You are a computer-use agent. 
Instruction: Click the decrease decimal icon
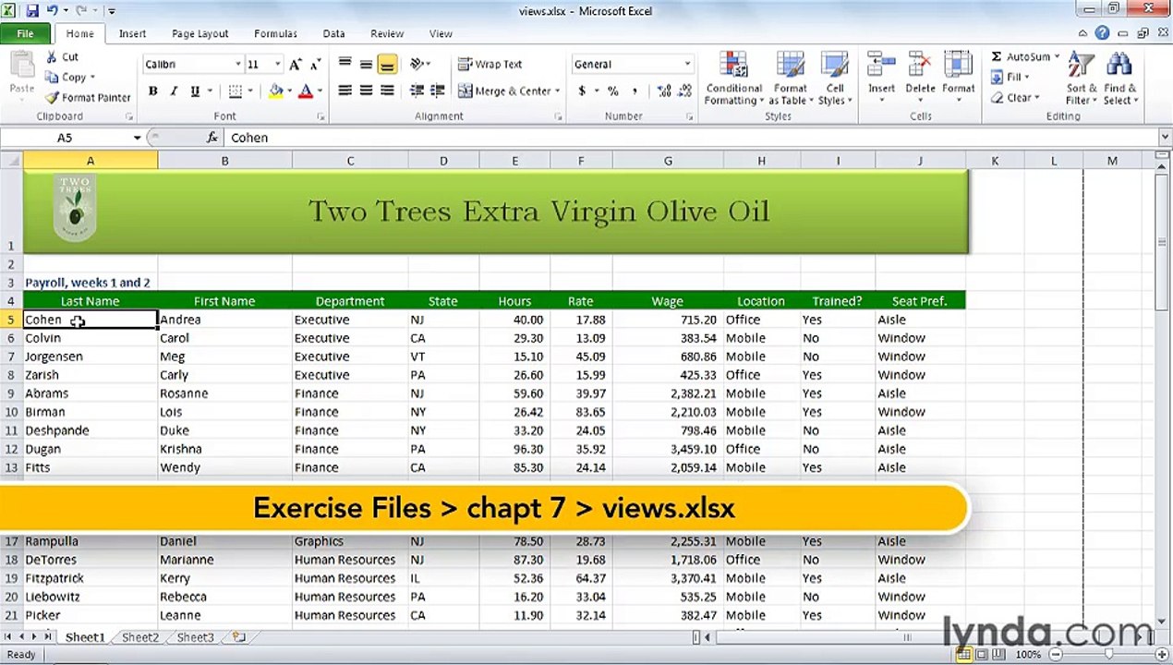(686, 91)
